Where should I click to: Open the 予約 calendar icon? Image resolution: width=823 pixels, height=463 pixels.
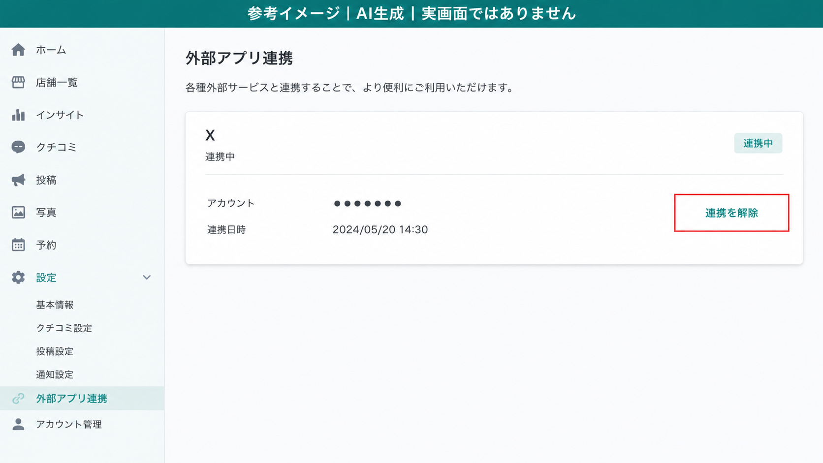click(x=18, y=245)
